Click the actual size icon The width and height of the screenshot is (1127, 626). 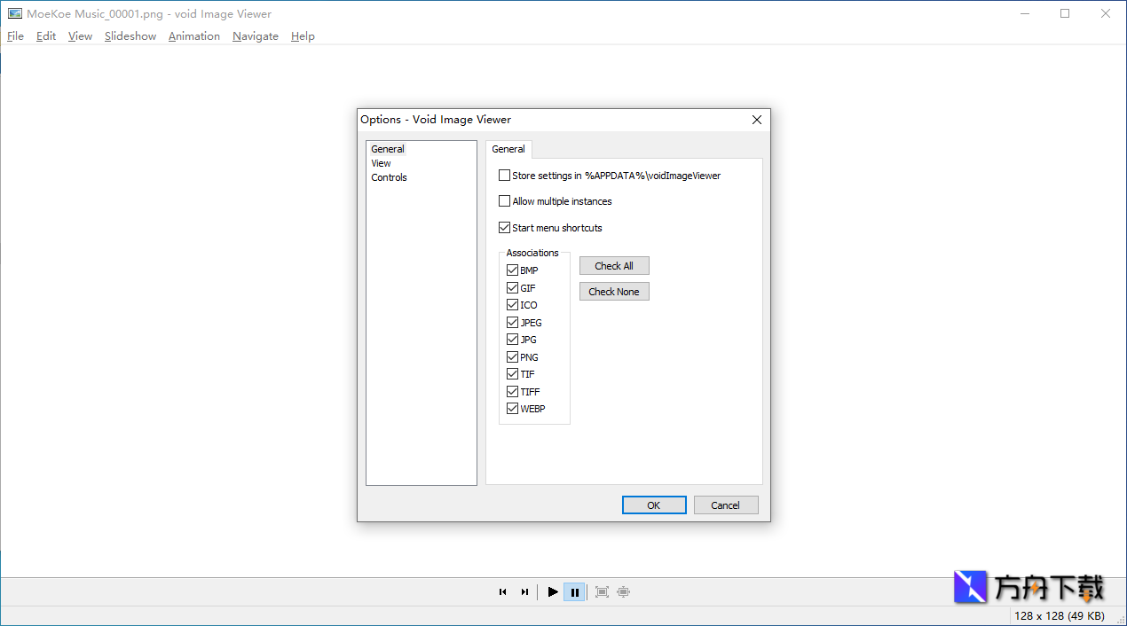pos(623,592)
